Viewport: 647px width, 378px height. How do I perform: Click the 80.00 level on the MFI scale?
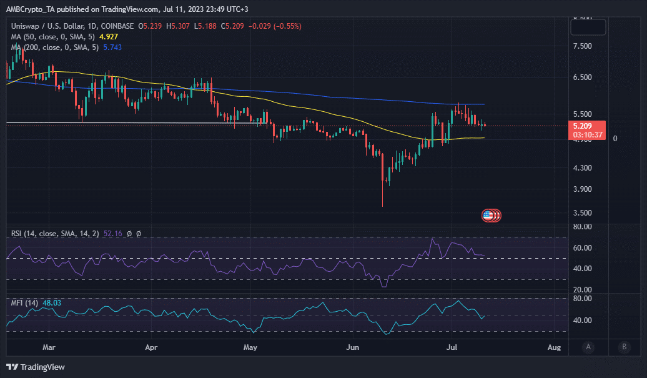(x=582, y=299)
